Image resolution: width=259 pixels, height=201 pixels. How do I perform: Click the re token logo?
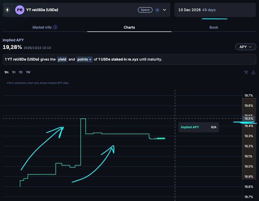coord(20,10)
